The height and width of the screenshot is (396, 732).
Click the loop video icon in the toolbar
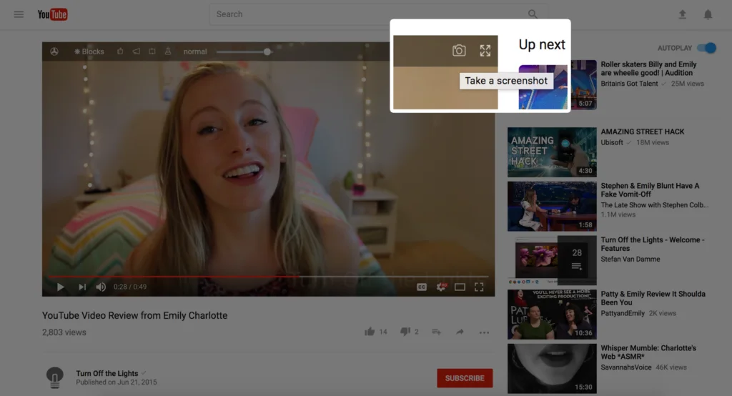coord(152,51)
